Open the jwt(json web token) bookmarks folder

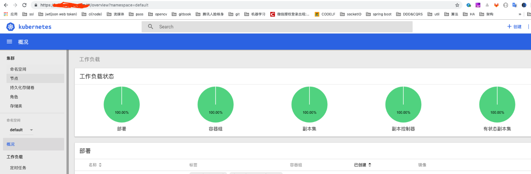coord(57,14)
